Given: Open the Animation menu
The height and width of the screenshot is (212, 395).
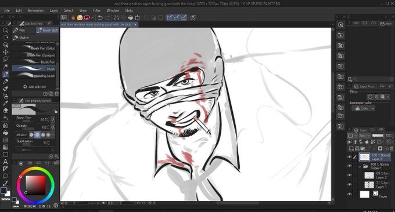Looking at the screenshot, I should 35,10.
